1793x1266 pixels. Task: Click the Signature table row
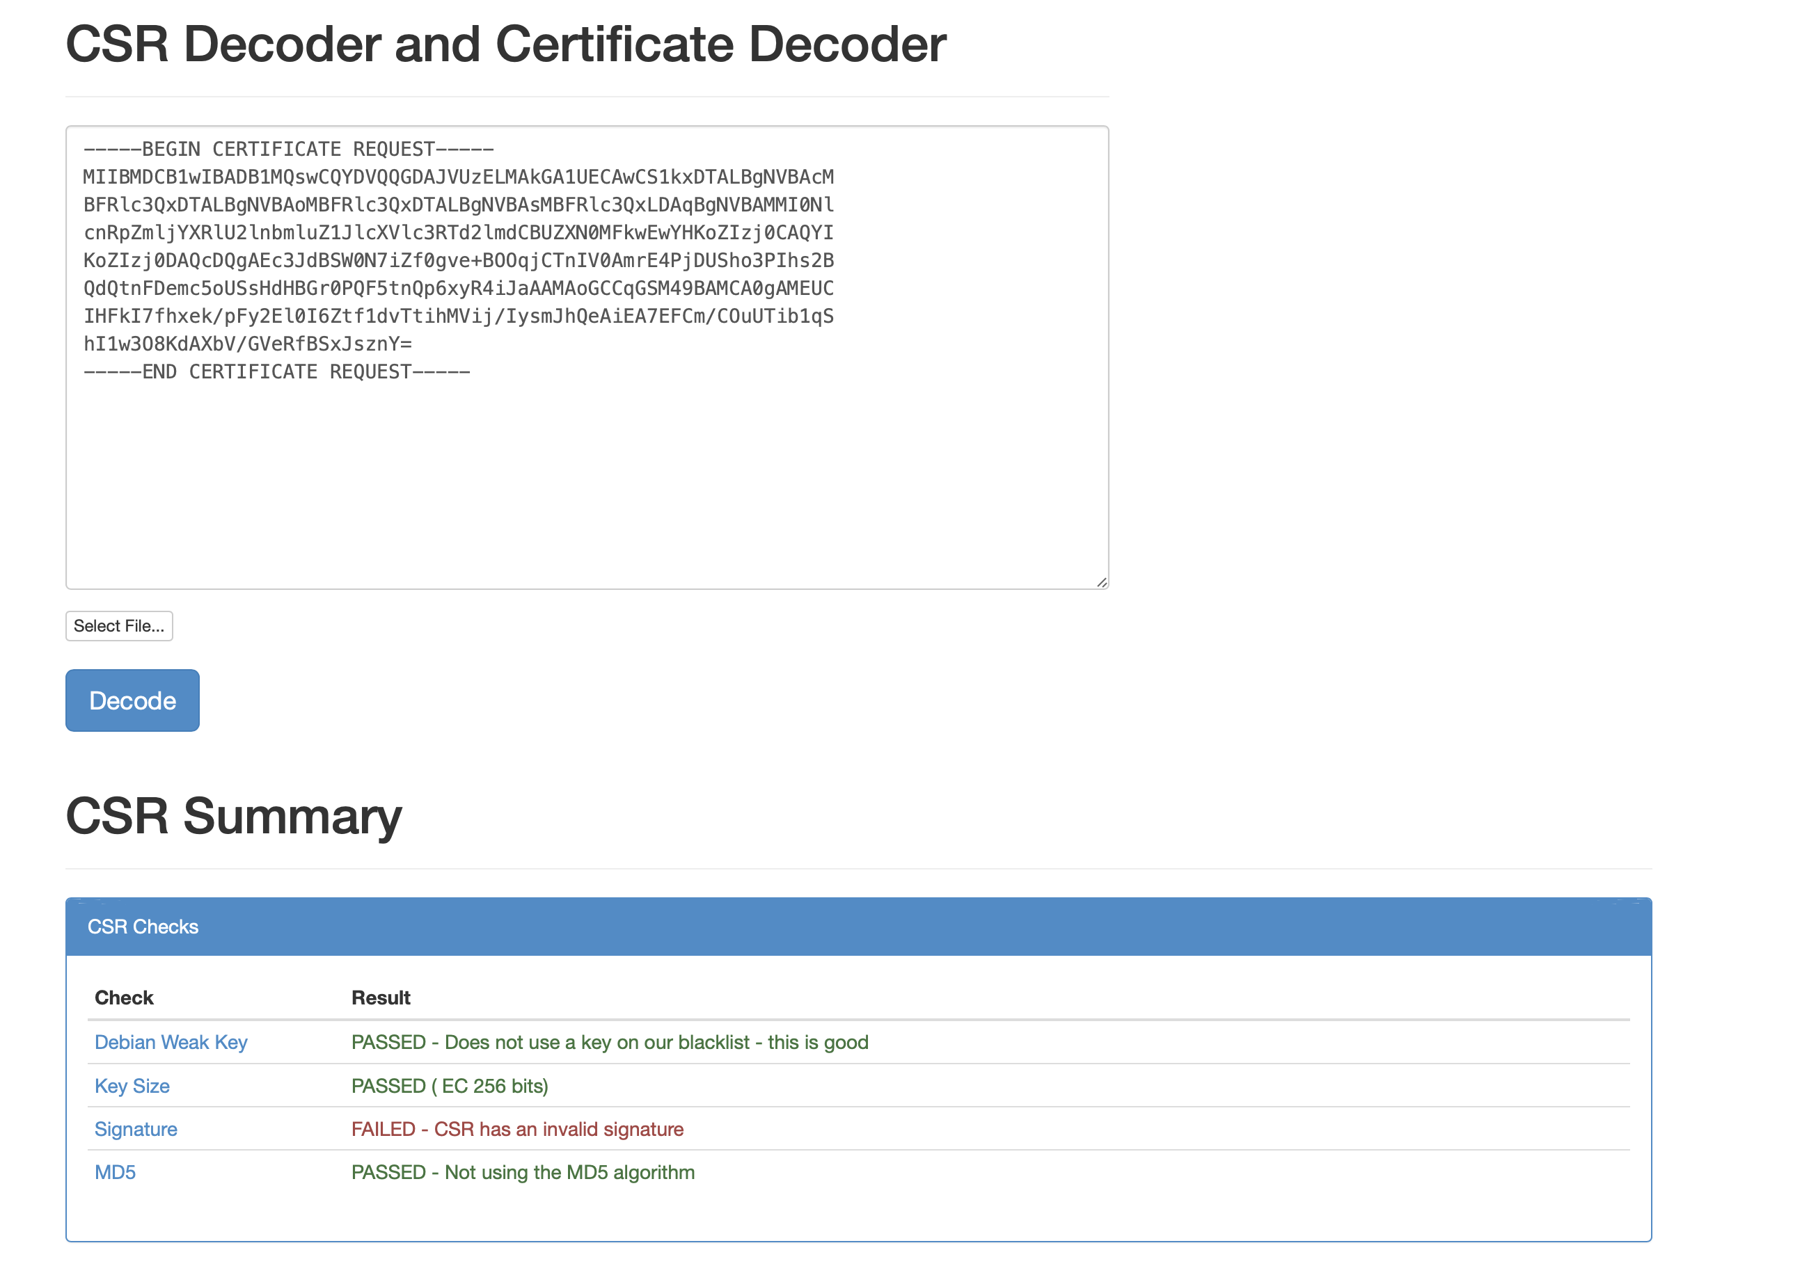(x=703, y=1129)
